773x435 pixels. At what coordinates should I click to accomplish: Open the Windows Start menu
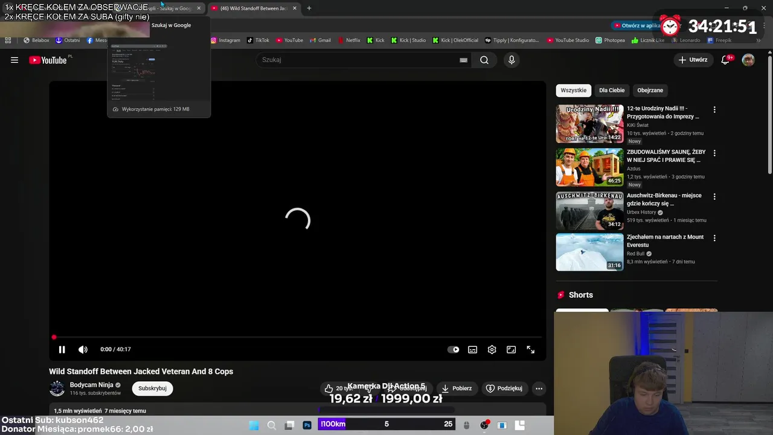[254, 425]
